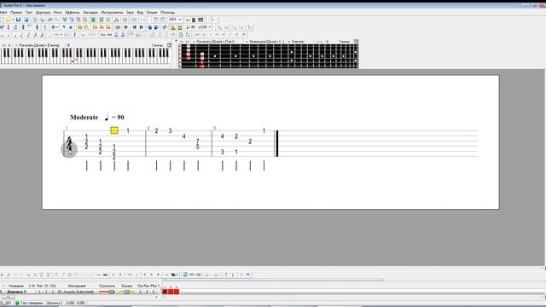
Task: Open keyboard panel Показать dropdown
Action: point(38,45)
